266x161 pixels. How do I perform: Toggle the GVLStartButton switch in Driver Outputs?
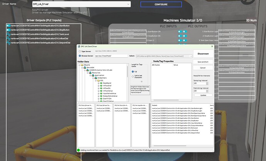click(x=8, y=25)
